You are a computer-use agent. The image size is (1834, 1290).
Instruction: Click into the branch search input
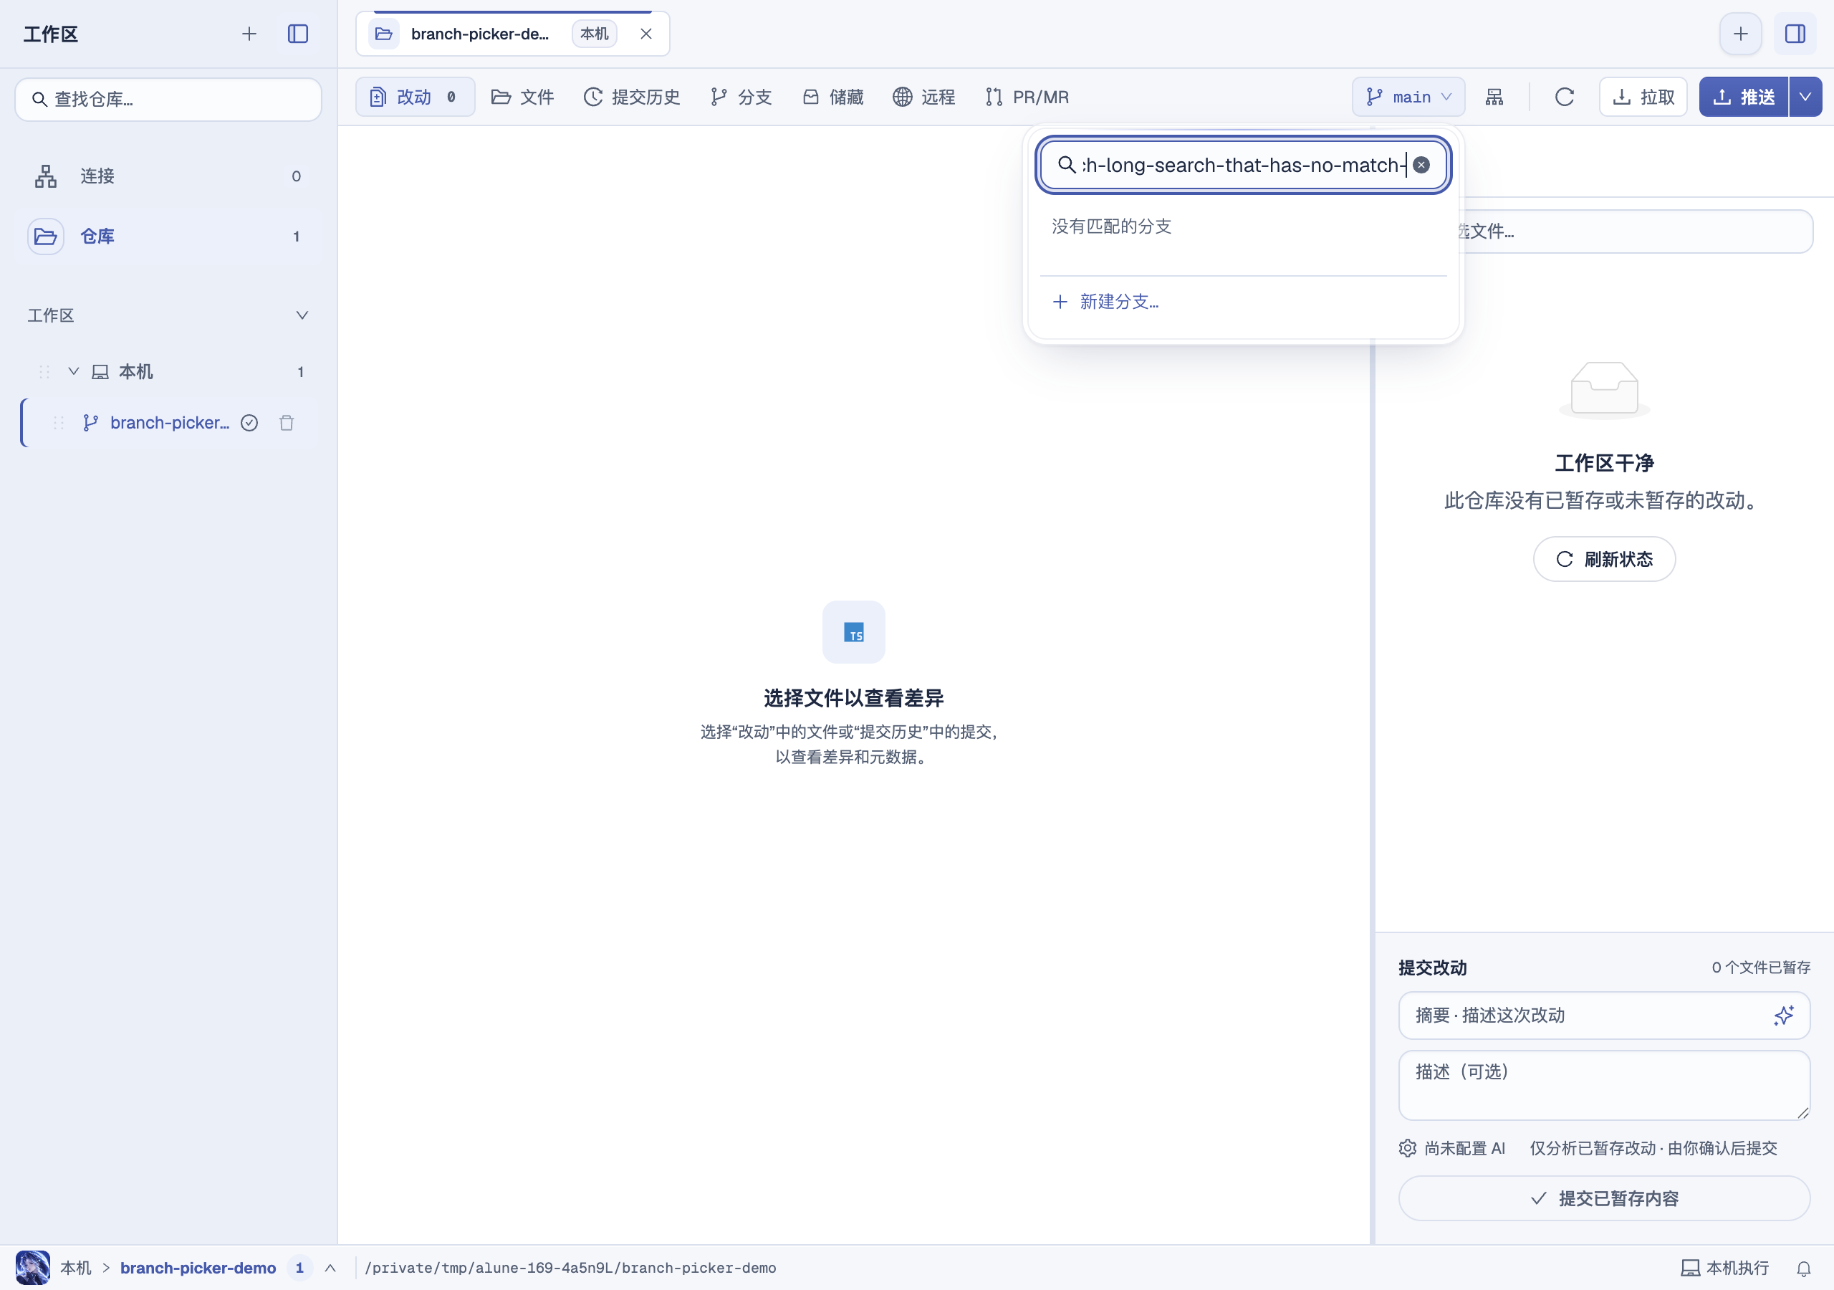point(1242,165)
